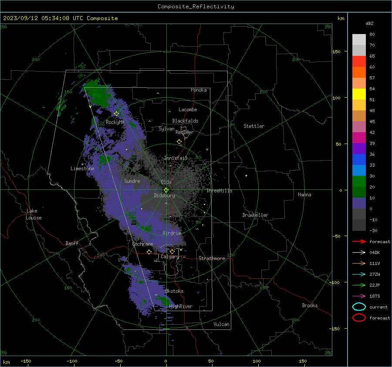Click the Banff label
Image resolution: width=392 pixels, height=367 pixels.
pyautogui.click(x=72, y=243)
